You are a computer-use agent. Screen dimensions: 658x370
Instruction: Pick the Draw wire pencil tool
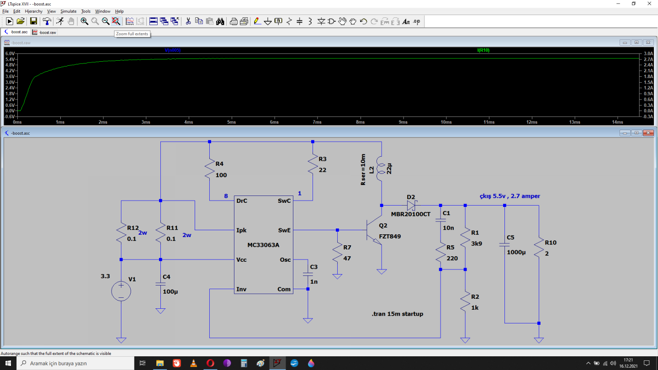(x=257, y=21)
